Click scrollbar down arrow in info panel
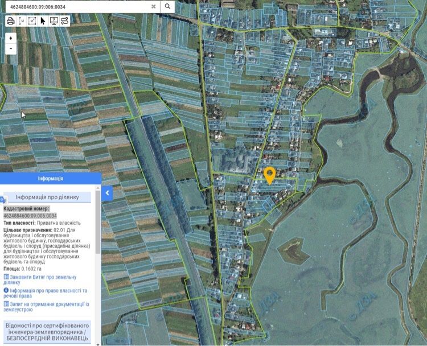Viewport: 427px width, 346px height. coord(98,344)
